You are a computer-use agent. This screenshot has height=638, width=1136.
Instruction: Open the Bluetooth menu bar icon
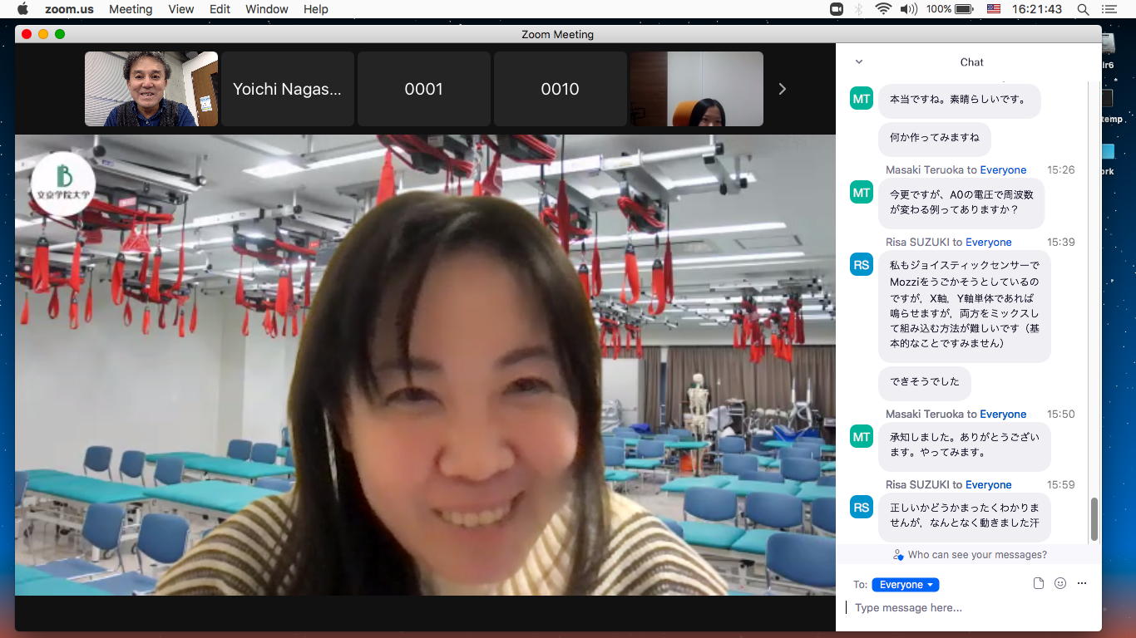coord(859,9)
